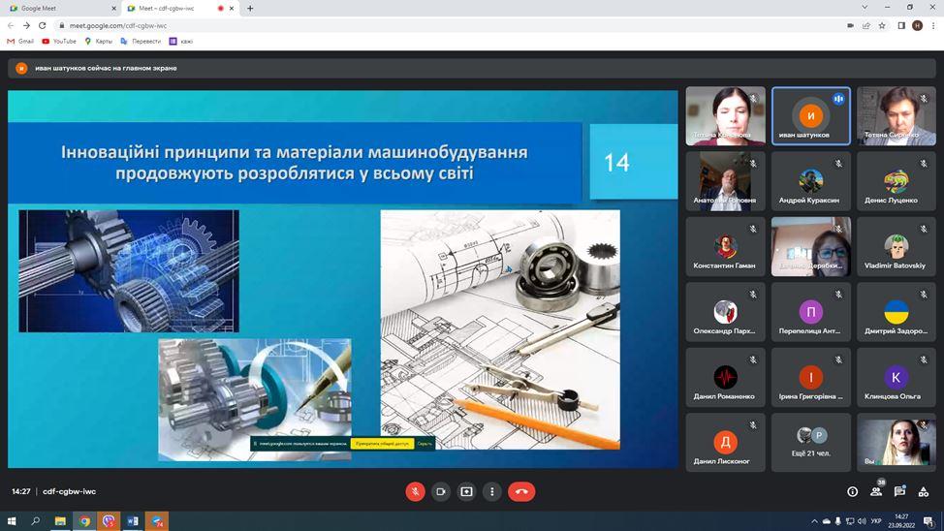Click the Chrome taskbar icon
This screenshot has height=531, width=944.
84,520
